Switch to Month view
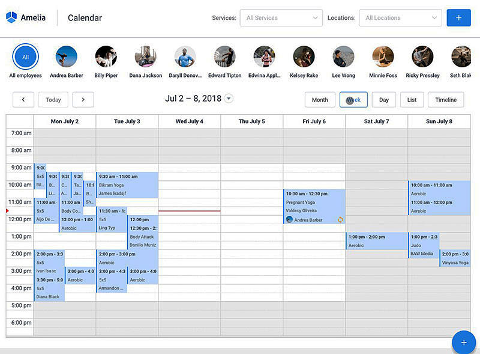The height and width of the screenshot is (354, 480). (x=320, y=99)
